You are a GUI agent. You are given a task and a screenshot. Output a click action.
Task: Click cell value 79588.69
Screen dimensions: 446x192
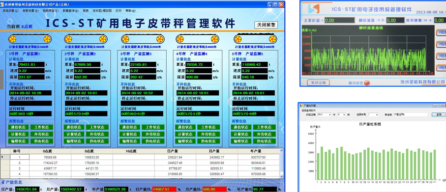click(x=50, y=157)
